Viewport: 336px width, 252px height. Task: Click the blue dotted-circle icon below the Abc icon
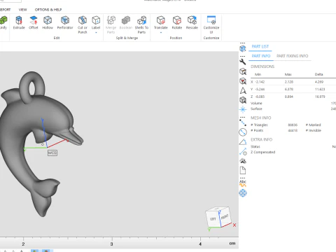point(243,193)
